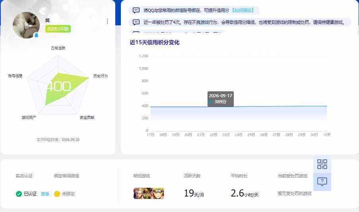Click the 历史行为 radar axis label
The width and height of the screenshot is (359, 212).
(101, 76)
